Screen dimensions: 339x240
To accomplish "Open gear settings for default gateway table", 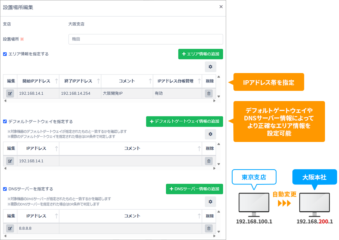I will [x=210, y=134].
